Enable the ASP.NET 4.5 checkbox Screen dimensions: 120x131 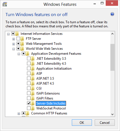pos(29,83)
